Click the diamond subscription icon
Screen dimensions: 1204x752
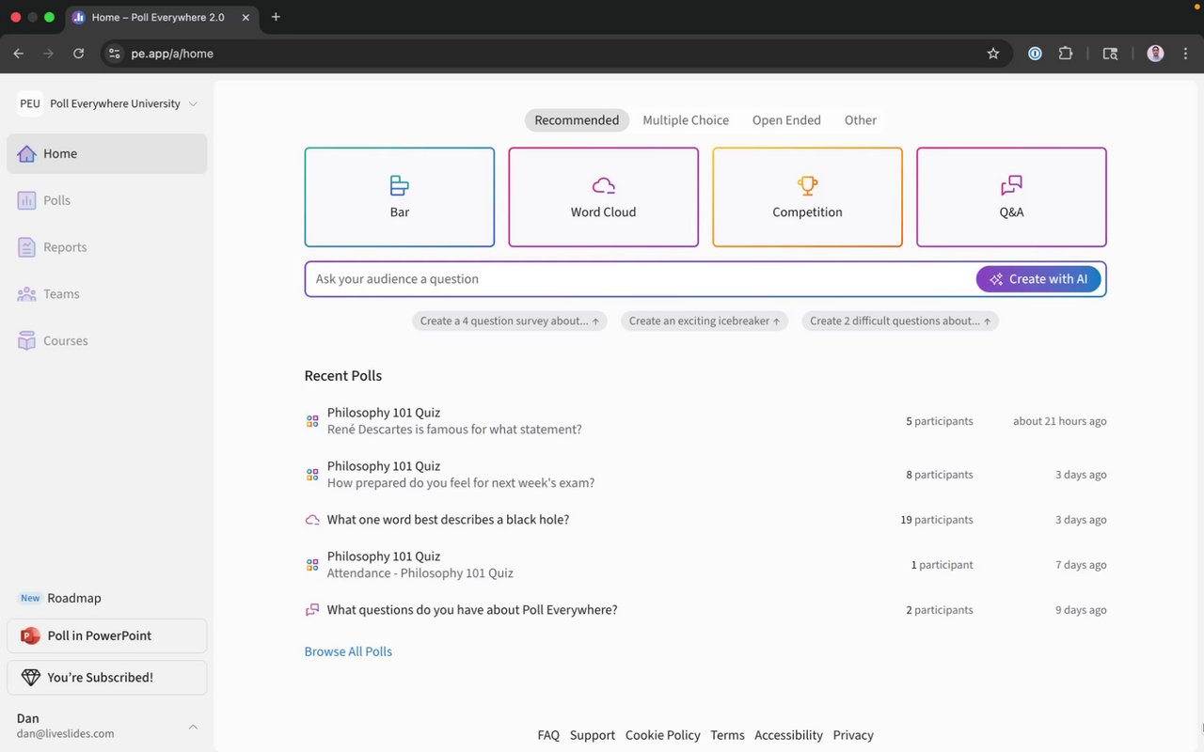30,677
